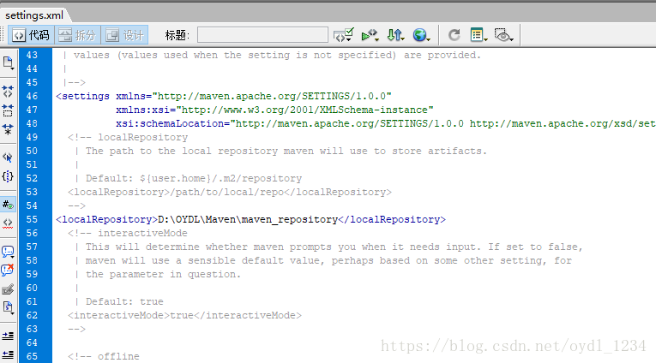Indent code icon in coding toolbar

pyautogui.click(x=8, y=336)
